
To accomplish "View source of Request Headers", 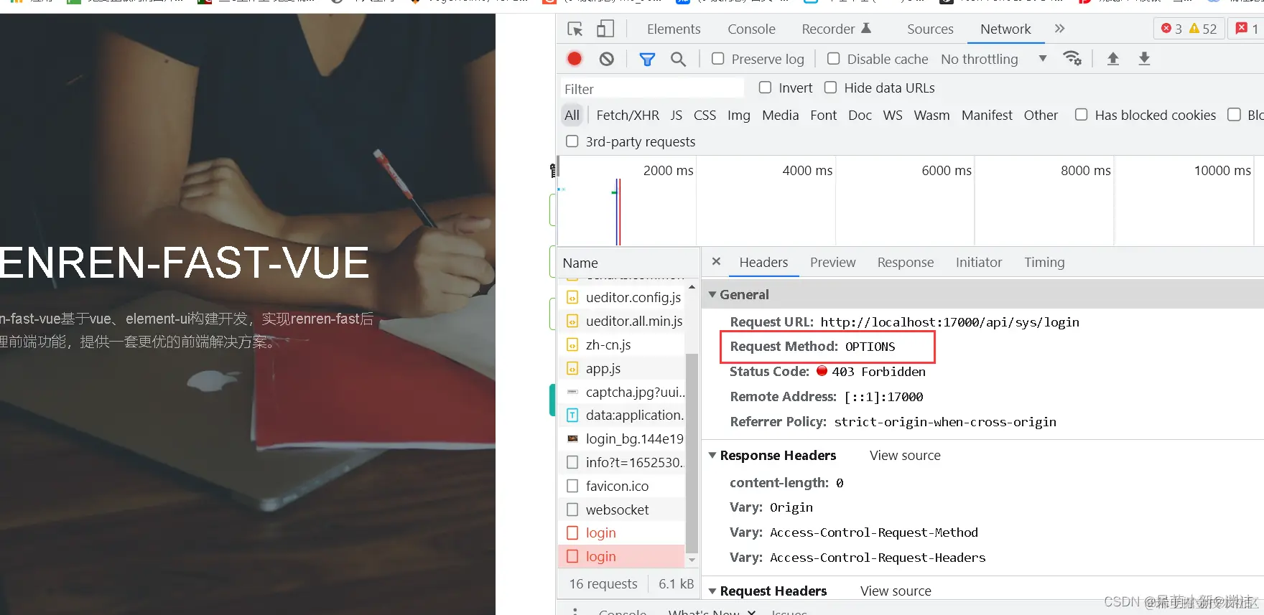I will point(896,591).
